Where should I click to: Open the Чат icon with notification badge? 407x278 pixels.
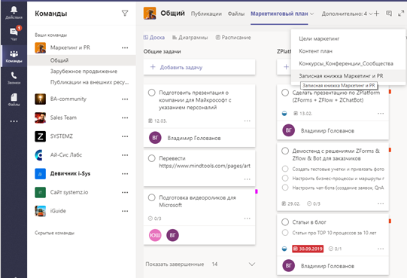(x=14, y=34)
